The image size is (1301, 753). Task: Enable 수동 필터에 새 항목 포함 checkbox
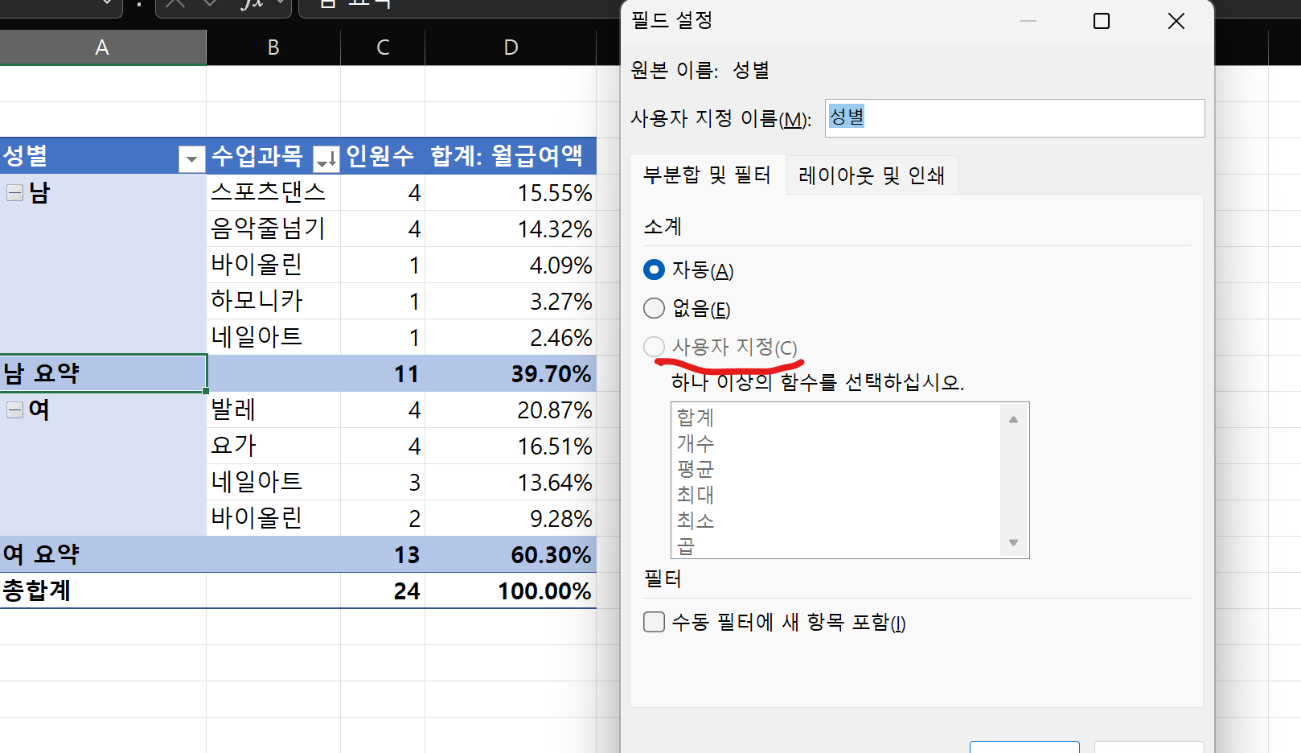click(655, 622)
